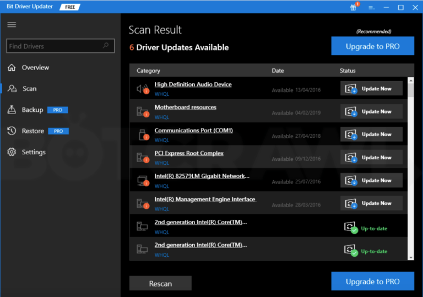The width and height of the screenshot is (423, 297).
Task: Click the Find Drivers search field
Action: [x=61, y=46]
